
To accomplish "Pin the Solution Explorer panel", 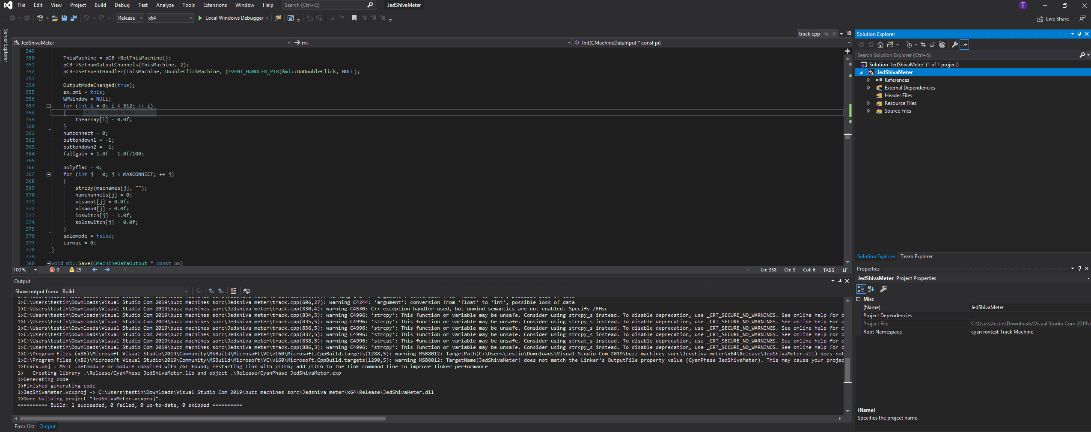I will point(1079,34).
